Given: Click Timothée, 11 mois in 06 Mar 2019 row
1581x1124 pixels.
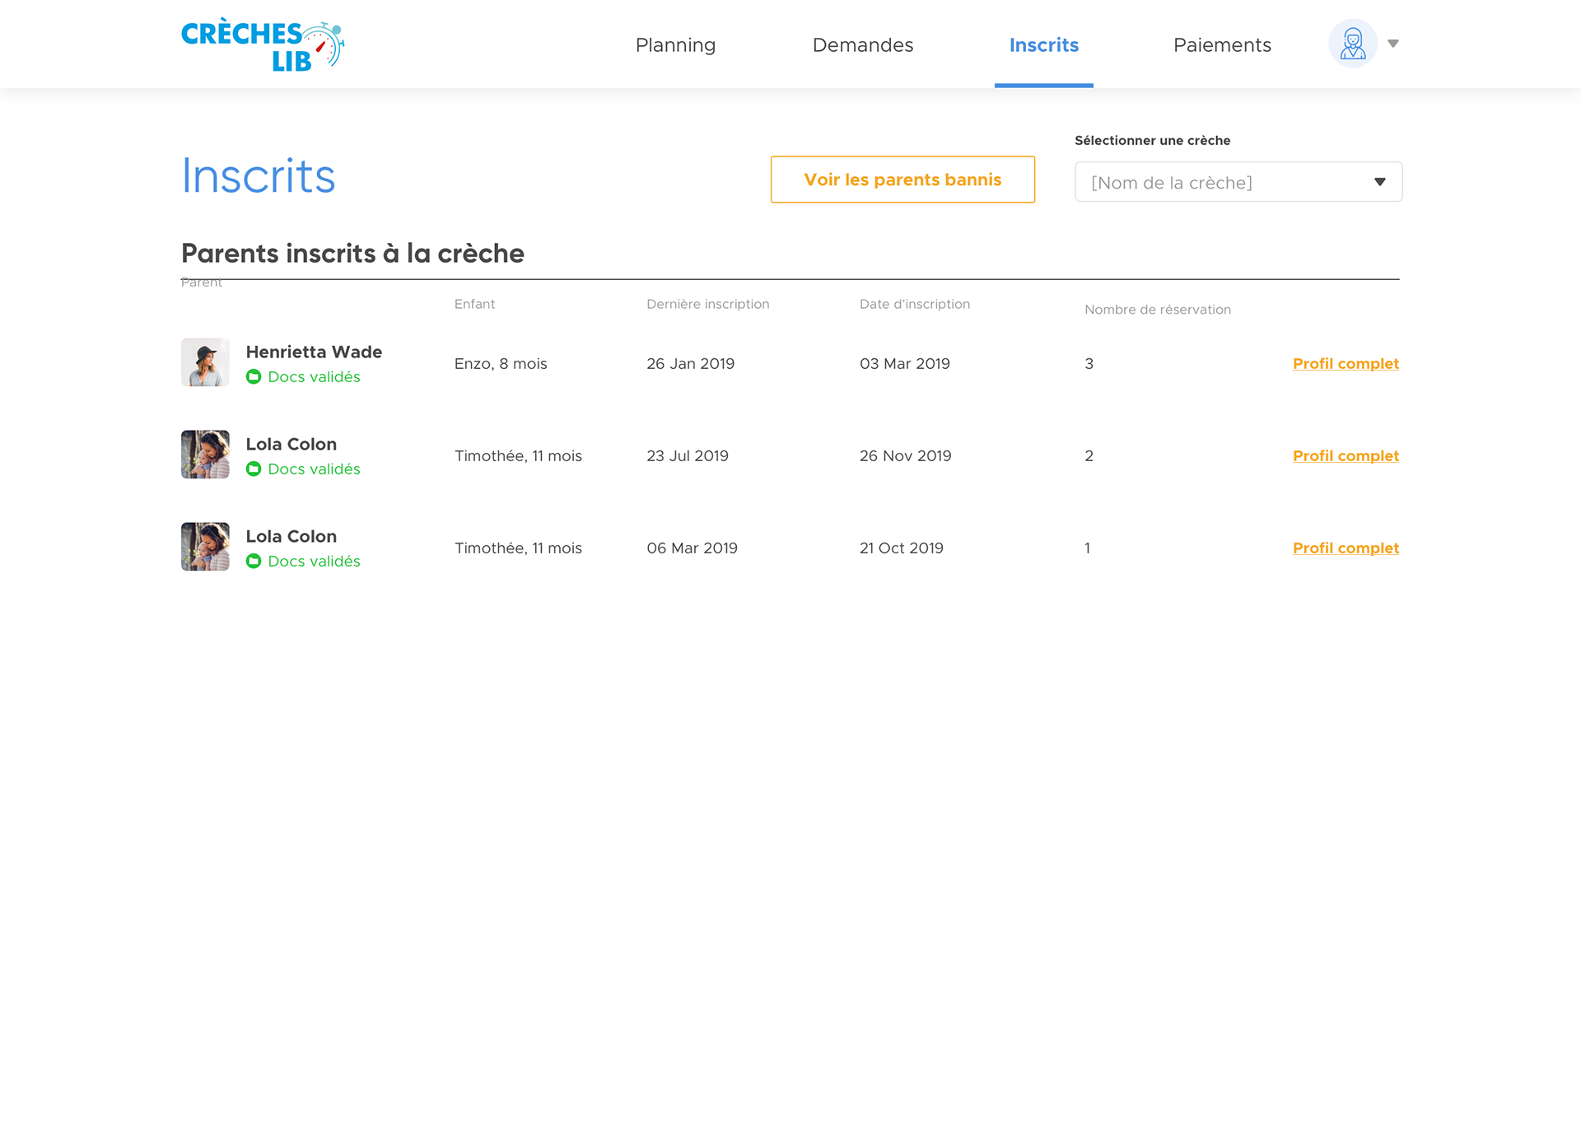Looking at the screenshot, I should pyautogui.click(x=518, y=548).
